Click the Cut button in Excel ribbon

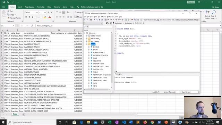tap(10, 11)
